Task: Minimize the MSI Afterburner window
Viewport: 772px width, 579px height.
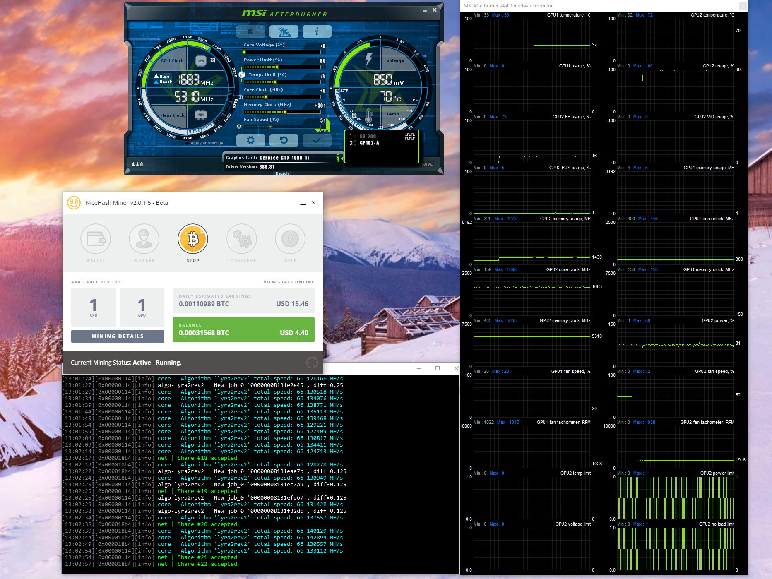Action: pyautogui.click(x=425, y=10)
